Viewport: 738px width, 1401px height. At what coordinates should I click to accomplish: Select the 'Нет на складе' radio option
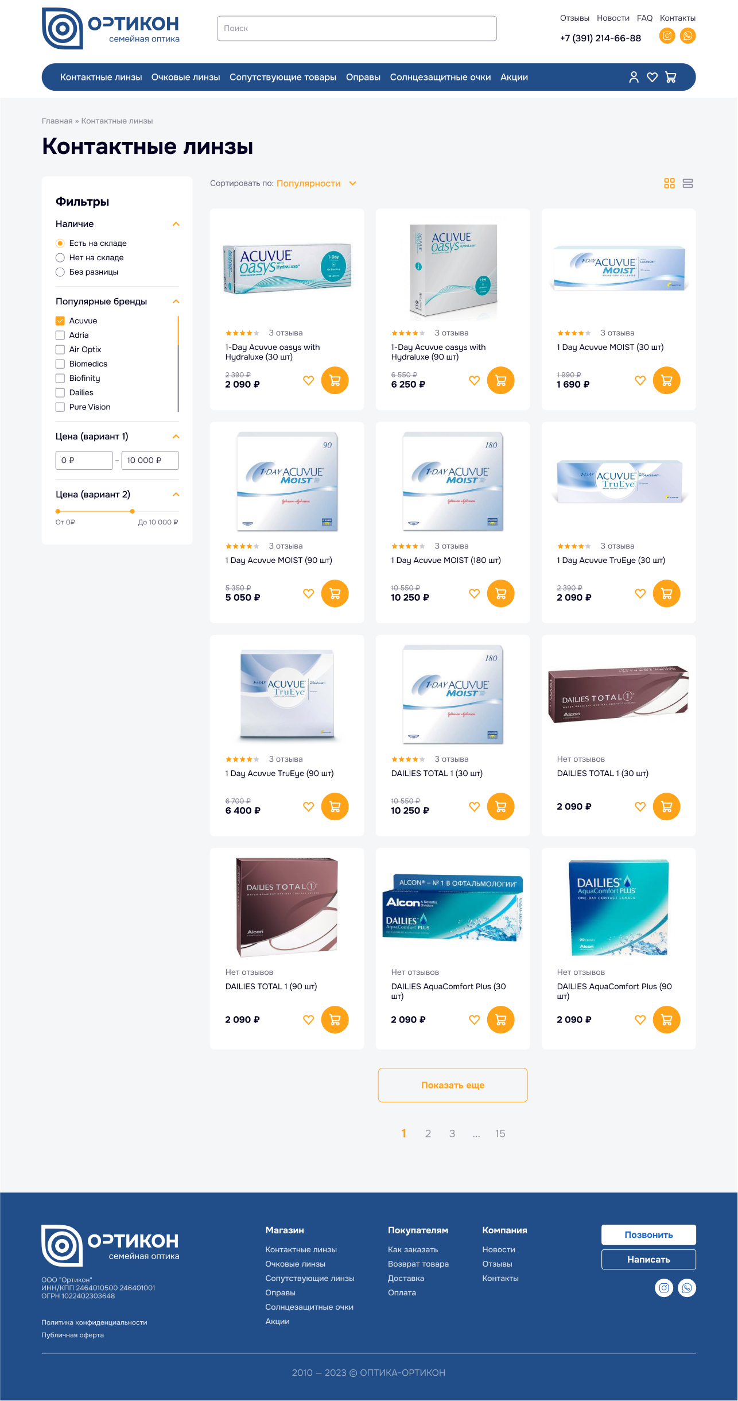[x=60, y=257]
